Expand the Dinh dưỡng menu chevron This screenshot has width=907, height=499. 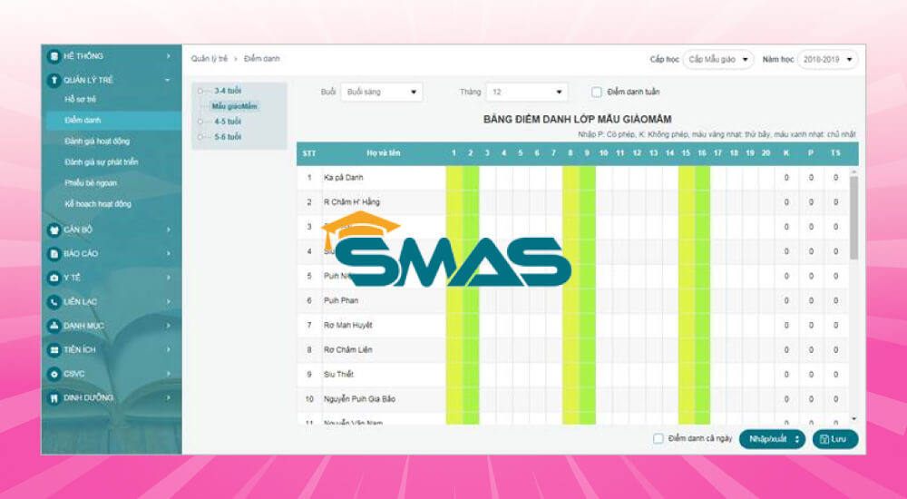click(x=169, y=397)
